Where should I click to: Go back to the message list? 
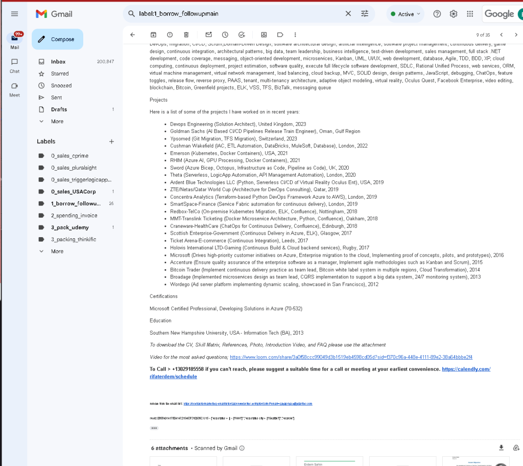[133, 35]
